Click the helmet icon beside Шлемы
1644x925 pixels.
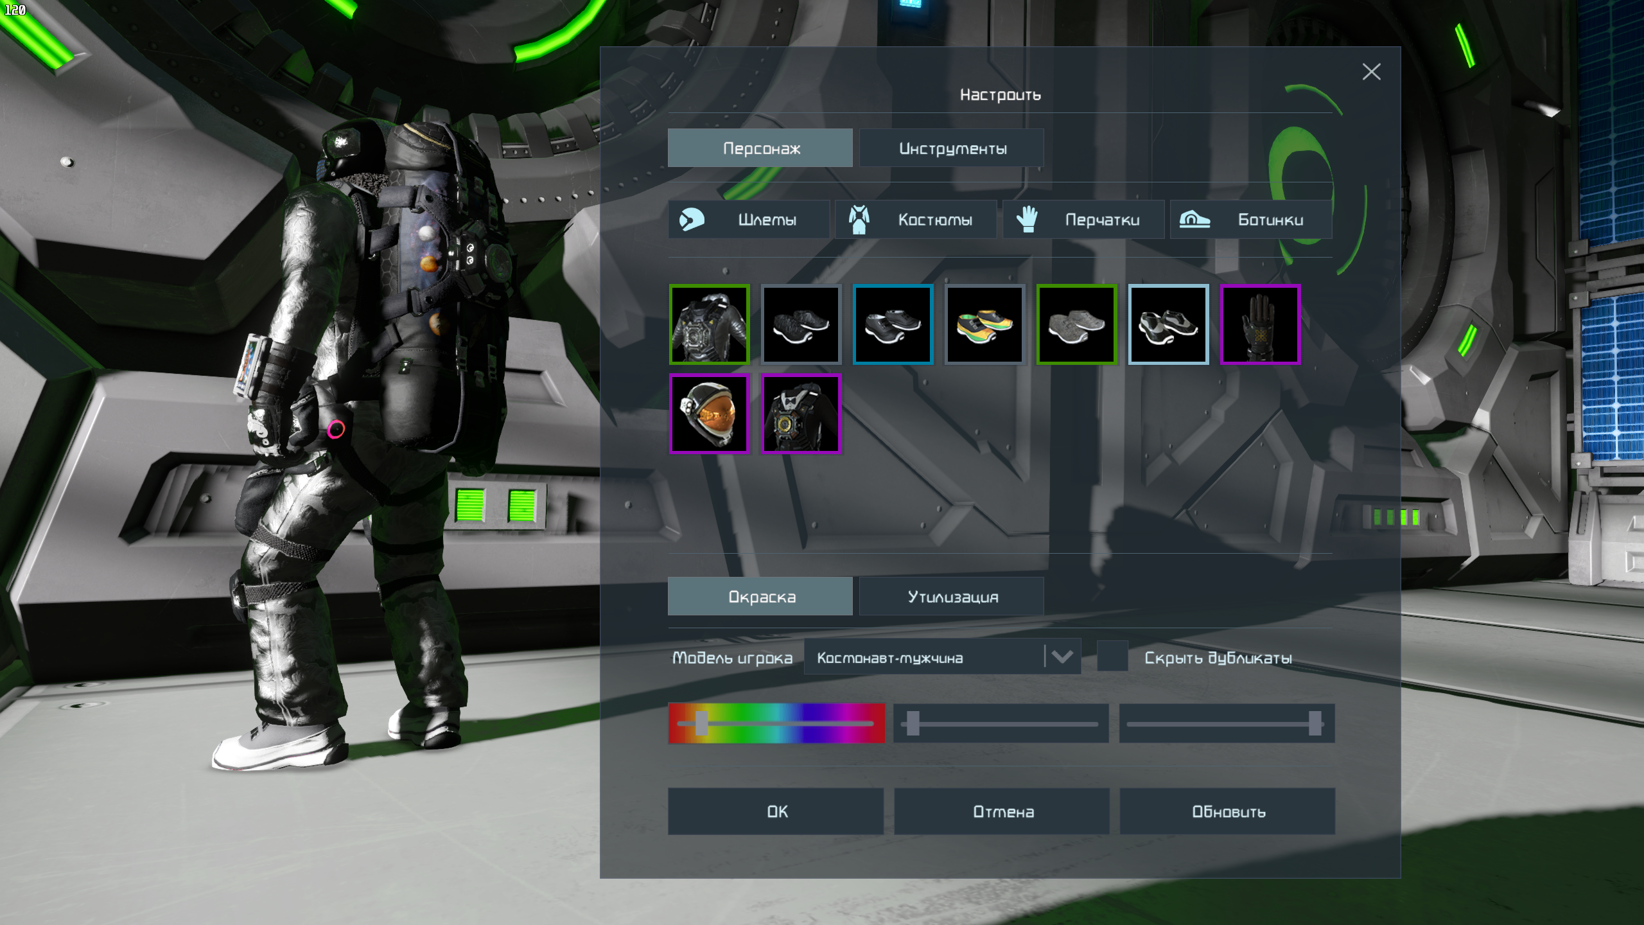(x=692, y=220)
